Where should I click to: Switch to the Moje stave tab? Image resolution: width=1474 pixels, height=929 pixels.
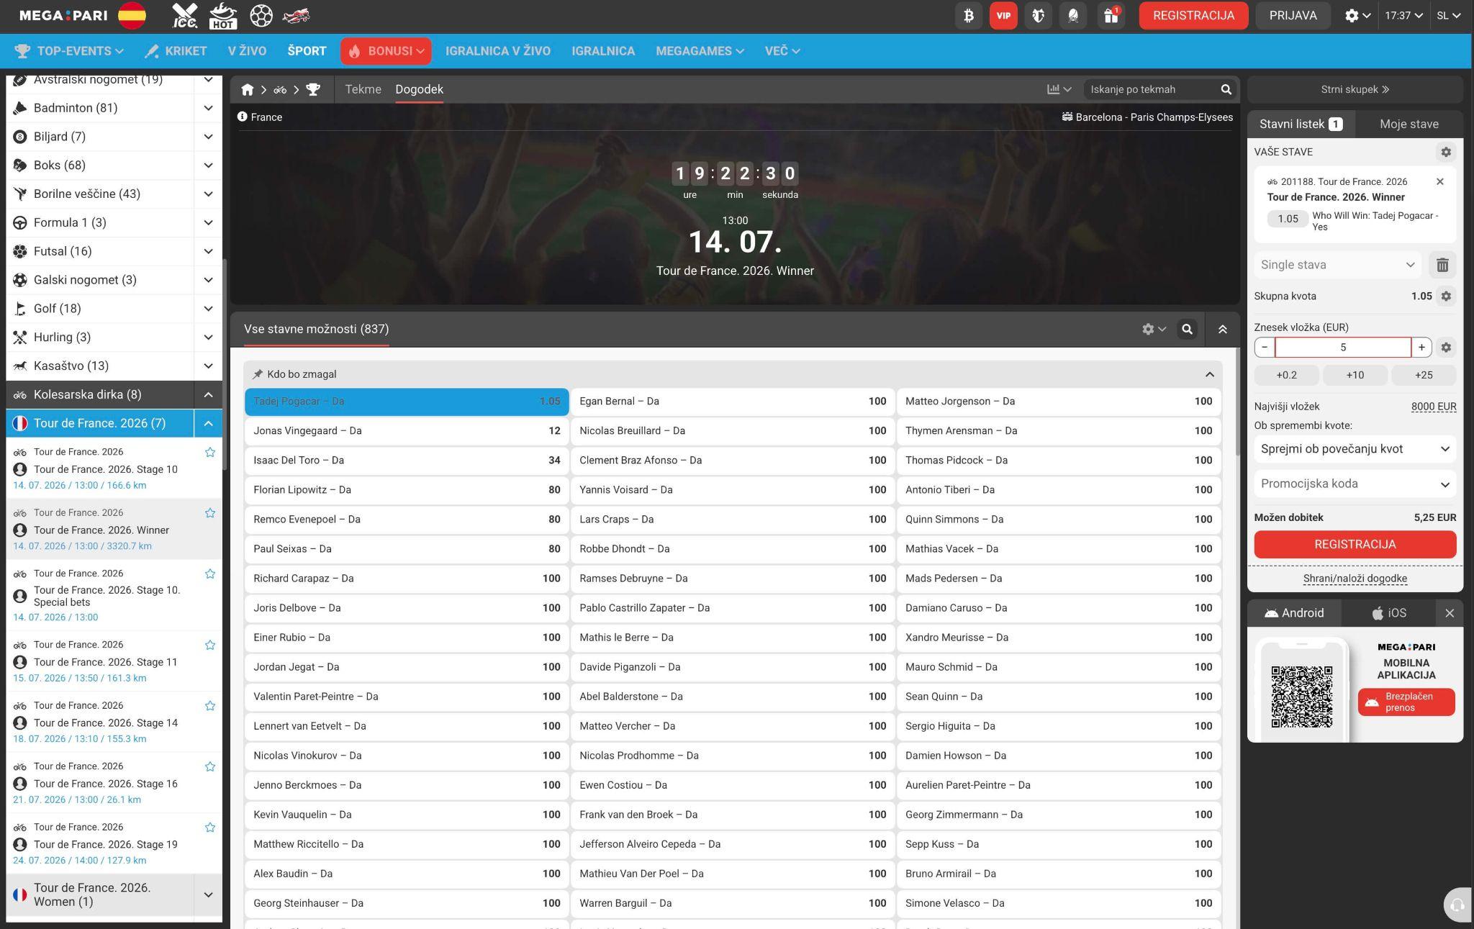1409,124
